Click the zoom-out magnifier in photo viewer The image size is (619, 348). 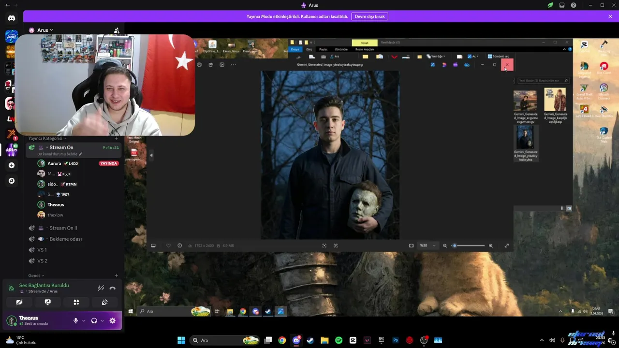(x=445, y=246)
